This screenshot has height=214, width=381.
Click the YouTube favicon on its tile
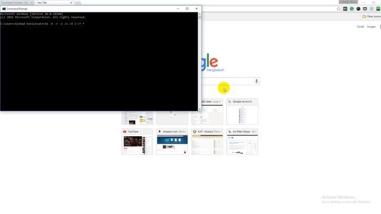(x=124, y=131)
